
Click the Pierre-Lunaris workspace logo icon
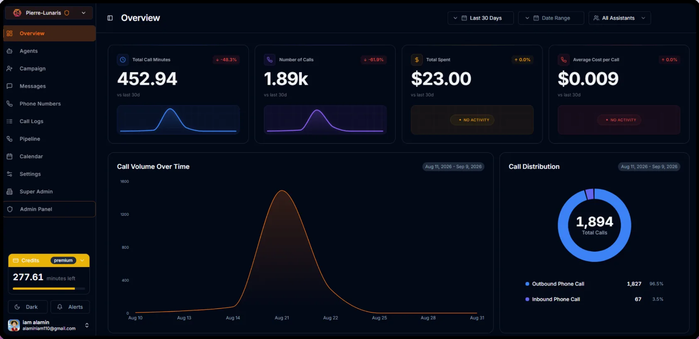pyautogui.click(x=17, y=13)
